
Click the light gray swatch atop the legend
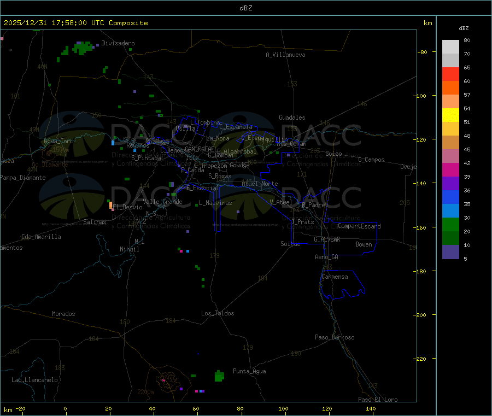click(450, 46)
